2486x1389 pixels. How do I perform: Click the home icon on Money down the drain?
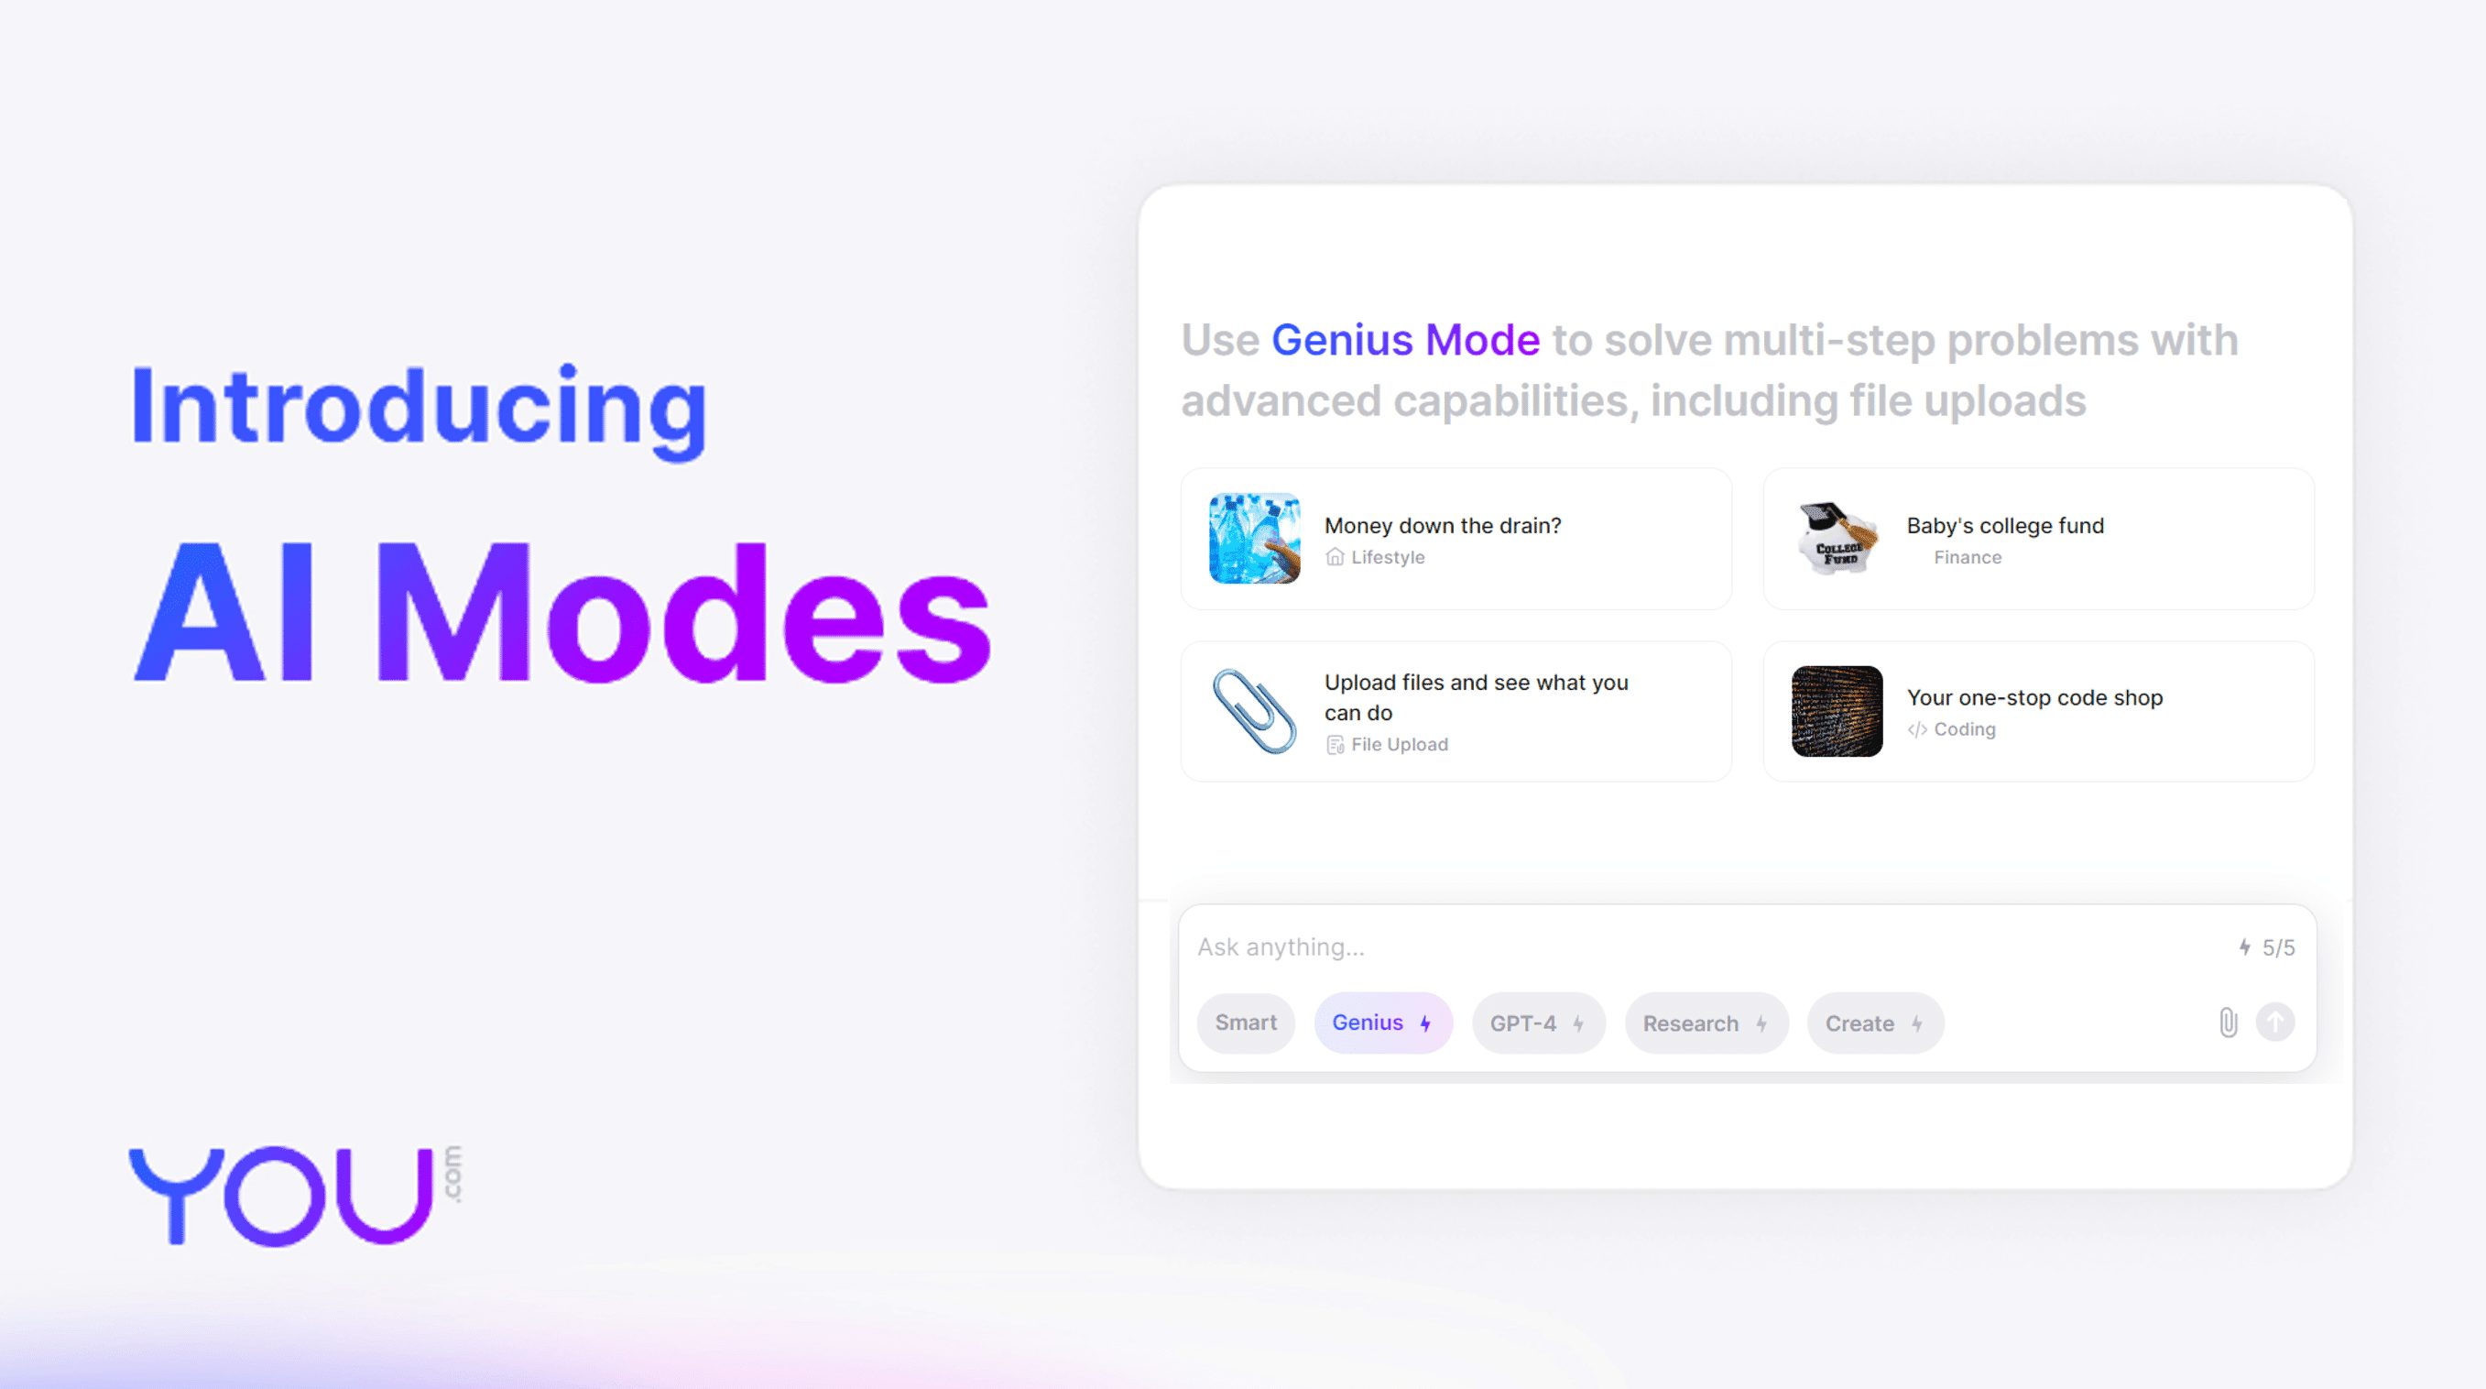coord(1337,557)
